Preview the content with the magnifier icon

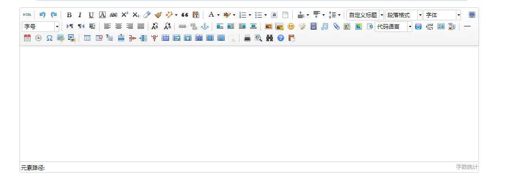pos(258,38)
